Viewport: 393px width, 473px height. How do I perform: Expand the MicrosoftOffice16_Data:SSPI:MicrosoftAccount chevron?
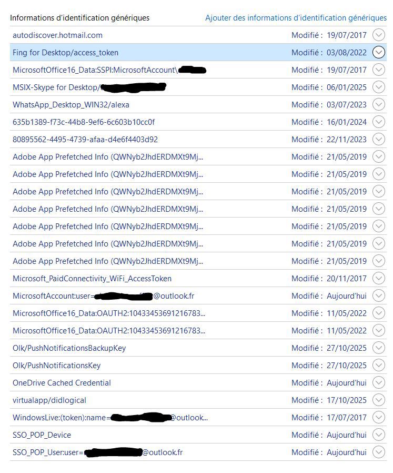(379, 70)
